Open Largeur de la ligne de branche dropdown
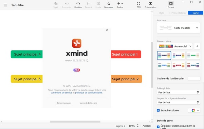This screenshot has height=129, width=204. (178, 102)
